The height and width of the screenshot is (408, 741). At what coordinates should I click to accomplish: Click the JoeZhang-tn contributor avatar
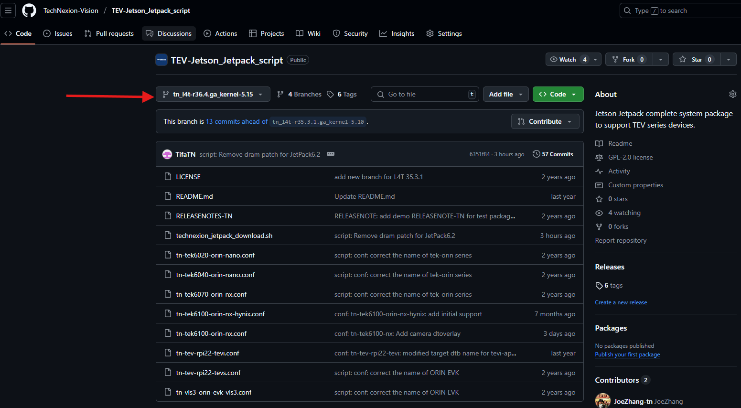pyautogui.click(x=603, y=401)
